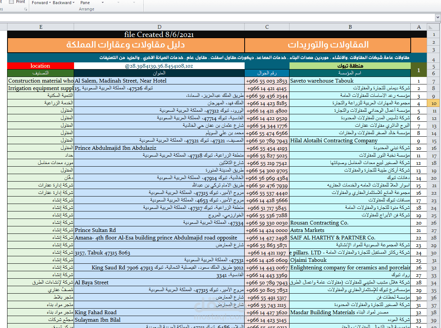Screen dimensions: 441x328
Task: Click the 'اسم المؤسسة' column heading cell
Action: tap(350, 73)
